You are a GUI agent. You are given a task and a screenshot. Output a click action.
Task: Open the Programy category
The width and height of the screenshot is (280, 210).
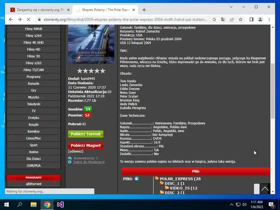tap(34, 77)
